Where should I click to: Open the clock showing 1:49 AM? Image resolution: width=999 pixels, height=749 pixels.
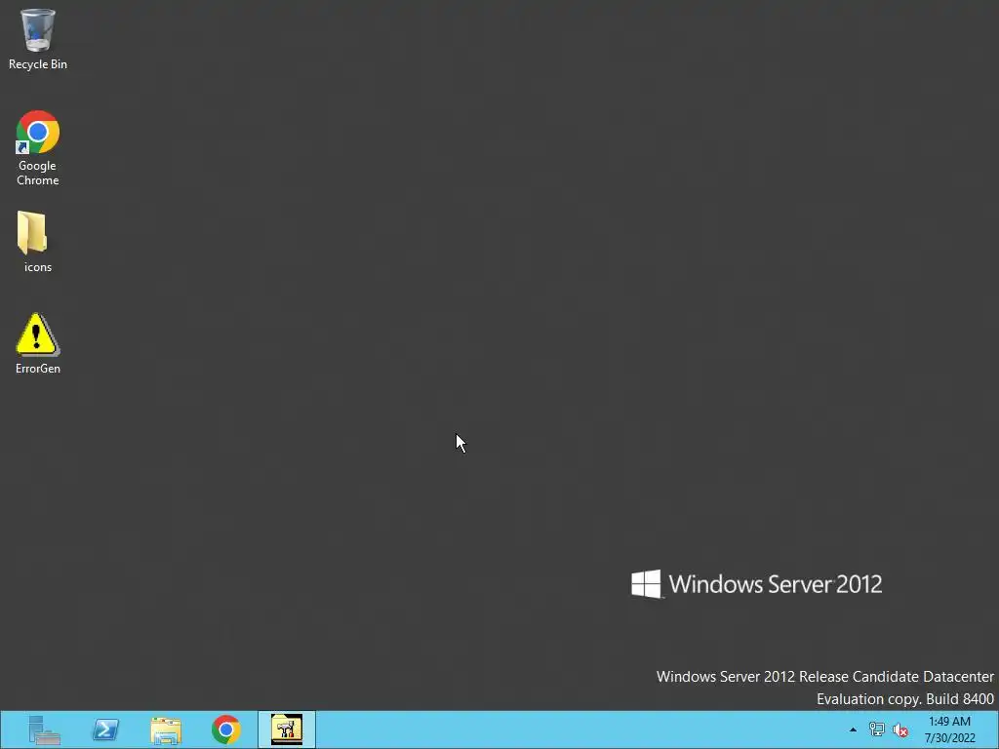949,729
